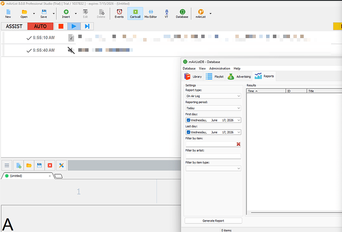Sort results by Title column

pyautogui.click(x=325, y=91)
